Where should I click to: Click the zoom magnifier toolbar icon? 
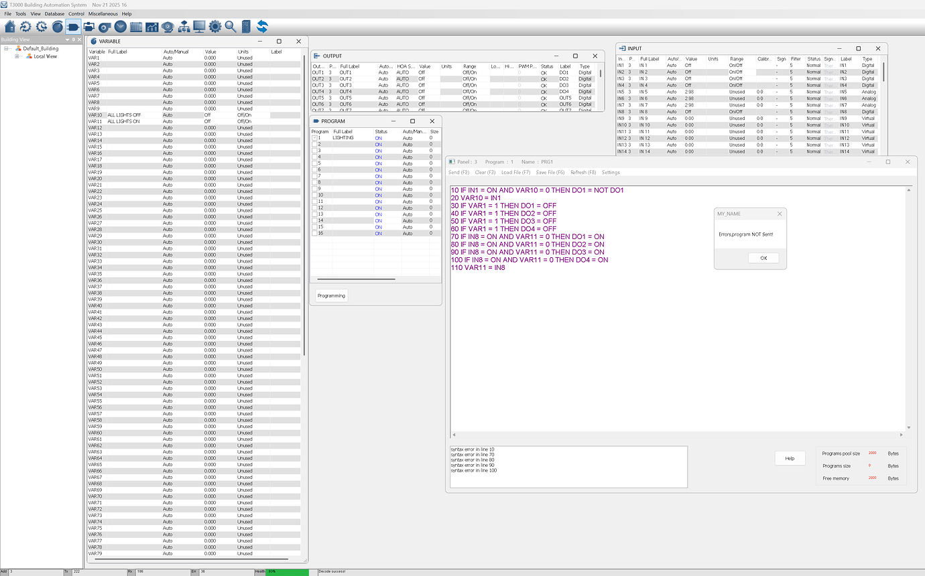231,26
